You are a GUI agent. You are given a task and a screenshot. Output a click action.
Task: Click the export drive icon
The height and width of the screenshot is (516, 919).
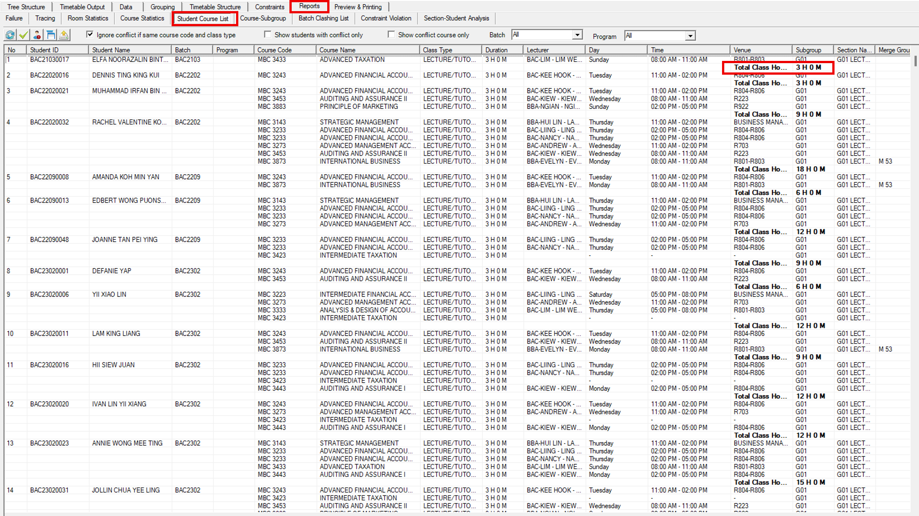[x=64, y=35]
